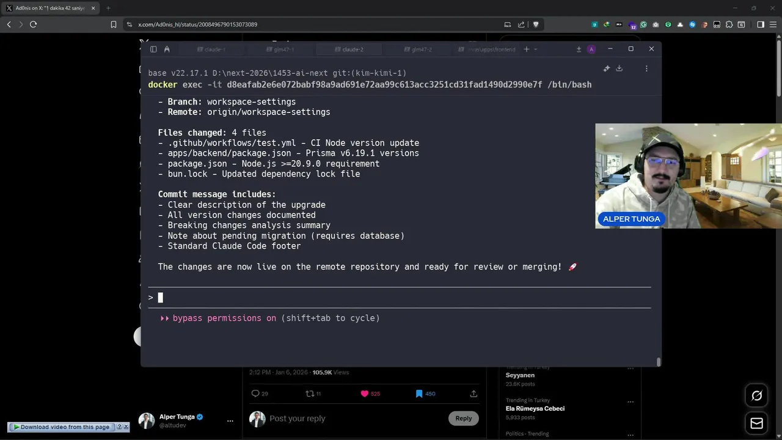Click the plus-minus icon beside the avatar

(579, 49)
